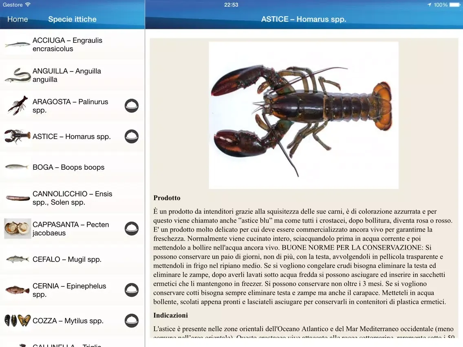
Task: Tap the location arrow status icon
Action: 429,5
